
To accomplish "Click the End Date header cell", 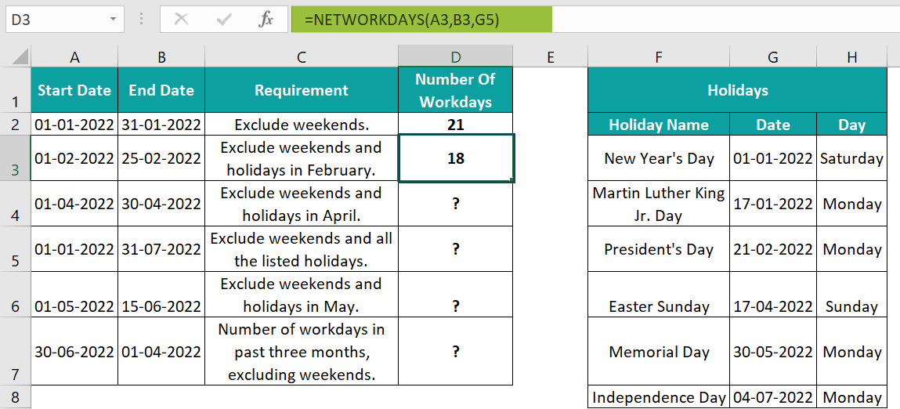I will point(161,89).
